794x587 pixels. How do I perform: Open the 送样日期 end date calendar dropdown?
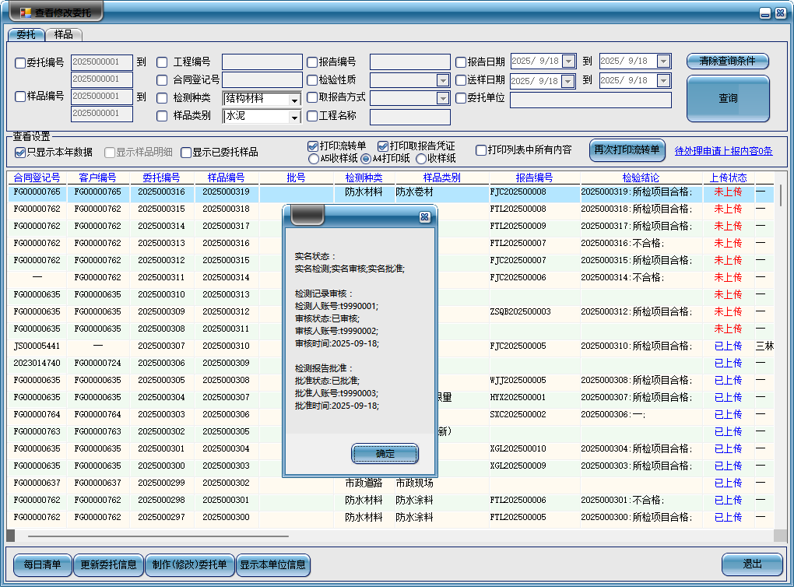(663, 80)
